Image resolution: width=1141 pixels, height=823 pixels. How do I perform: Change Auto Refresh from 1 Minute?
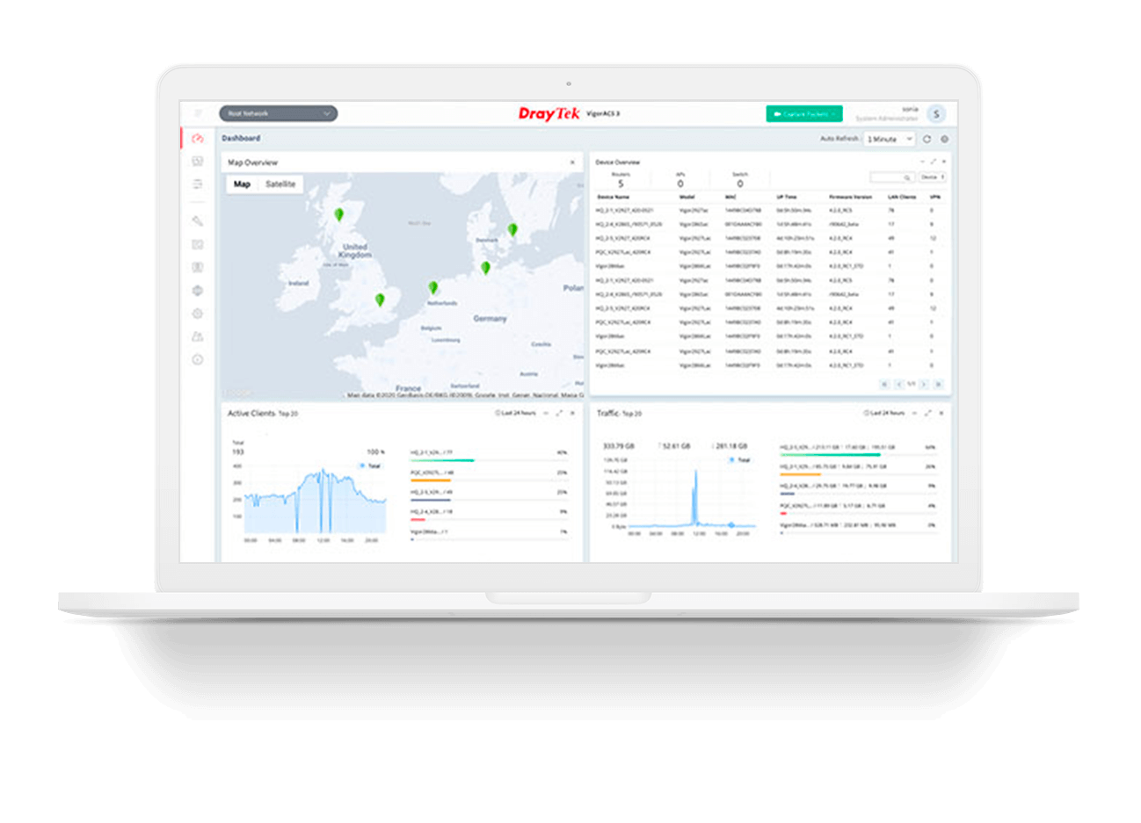point(888,139)
